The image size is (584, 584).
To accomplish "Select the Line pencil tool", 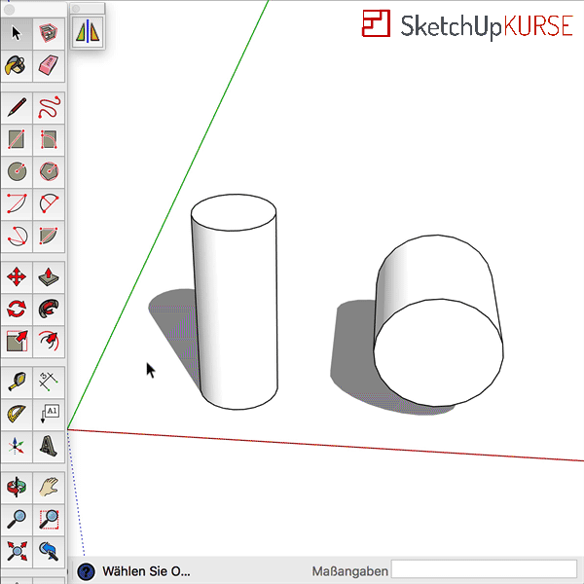I will 17,107.
